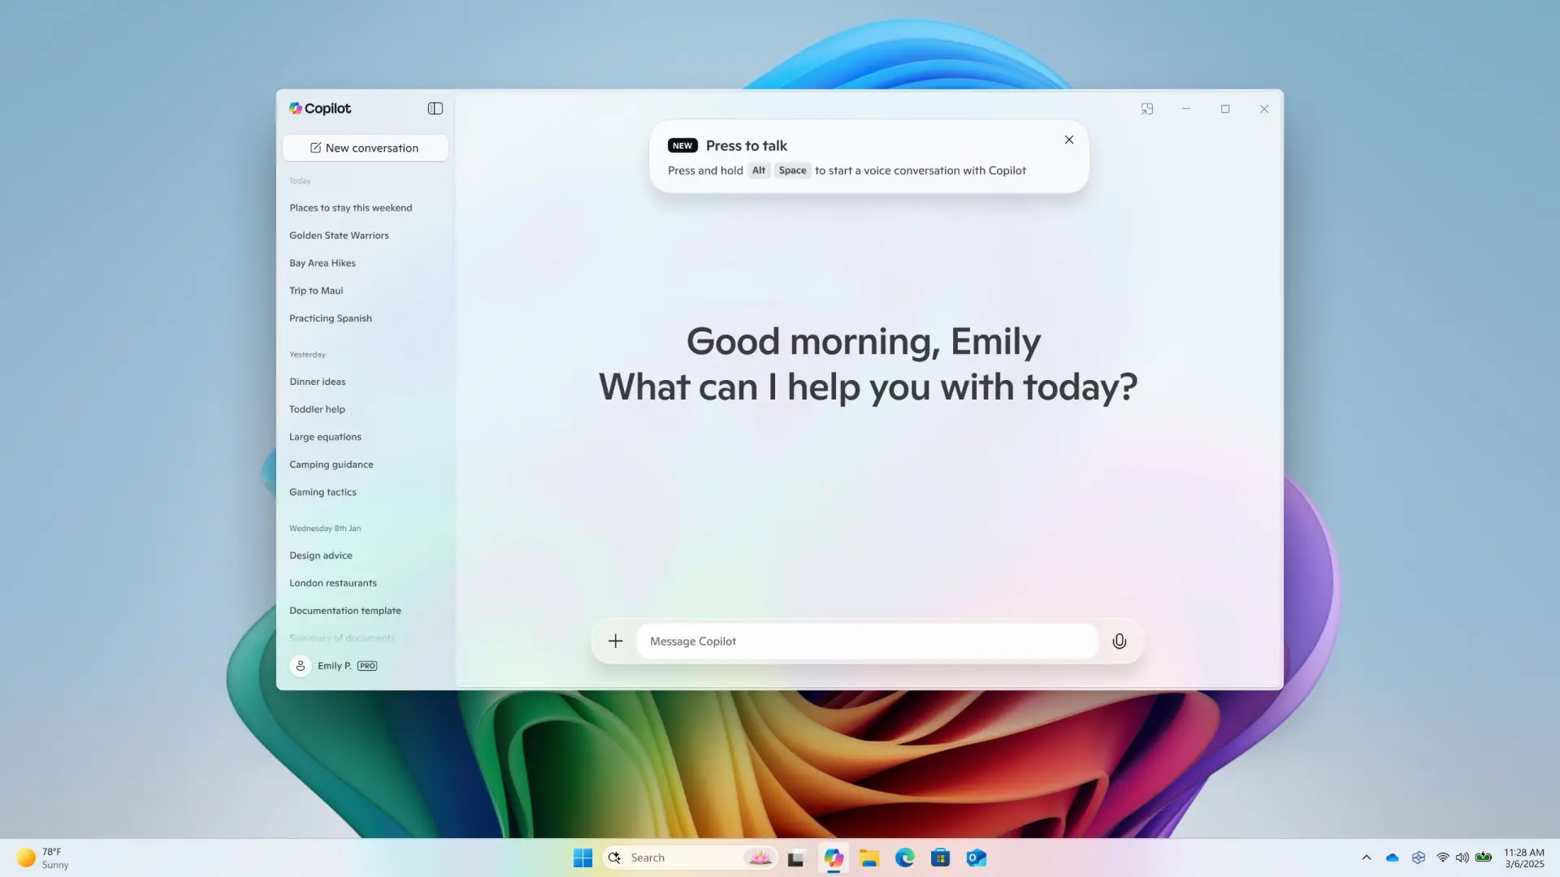The image size is (1560, 877).
Task: Switch Copilot to compact picture-in-picture view
Action: click(x=1147, y=109)
